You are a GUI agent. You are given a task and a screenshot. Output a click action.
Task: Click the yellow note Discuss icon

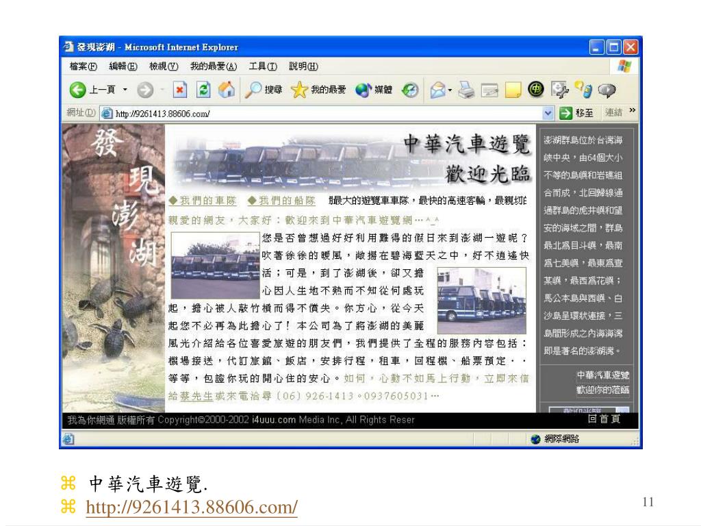click(513, 90)
